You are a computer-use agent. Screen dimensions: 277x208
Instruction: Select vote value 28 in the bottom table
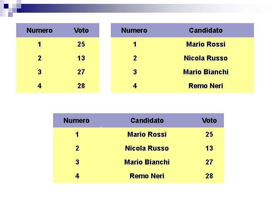209,176
